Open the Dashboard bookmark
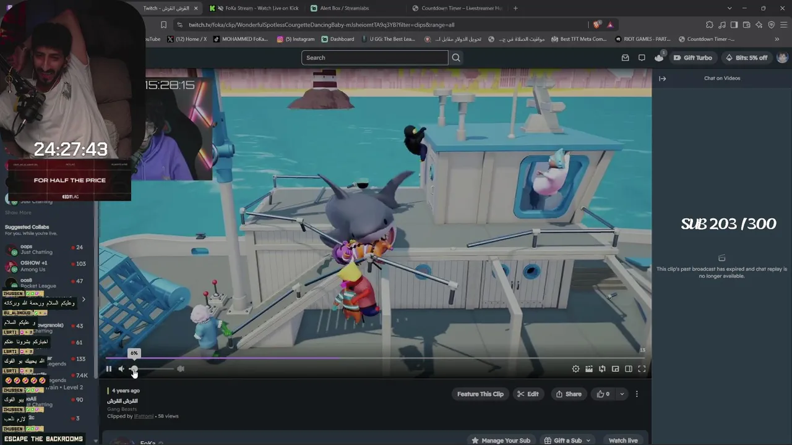The width and height of the screenshot is (792, 445). [338, 39]
